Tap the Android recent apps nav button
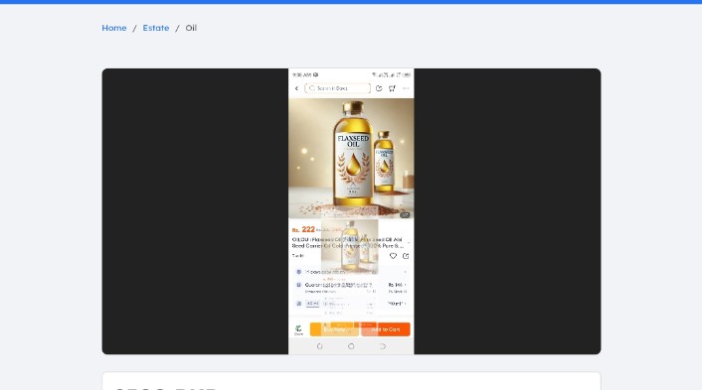702x390 pixels. point(319,346)
